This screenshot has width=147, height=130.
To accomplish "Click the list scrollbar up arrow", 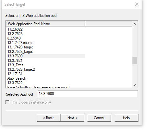I will [x=135, y=24].
